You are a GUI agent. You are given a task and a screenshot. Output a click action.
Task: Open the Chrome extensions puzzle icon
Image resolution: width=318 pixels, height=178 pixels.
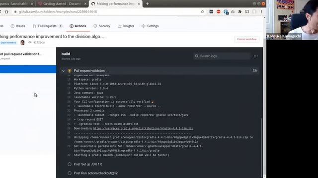[239, 12]
